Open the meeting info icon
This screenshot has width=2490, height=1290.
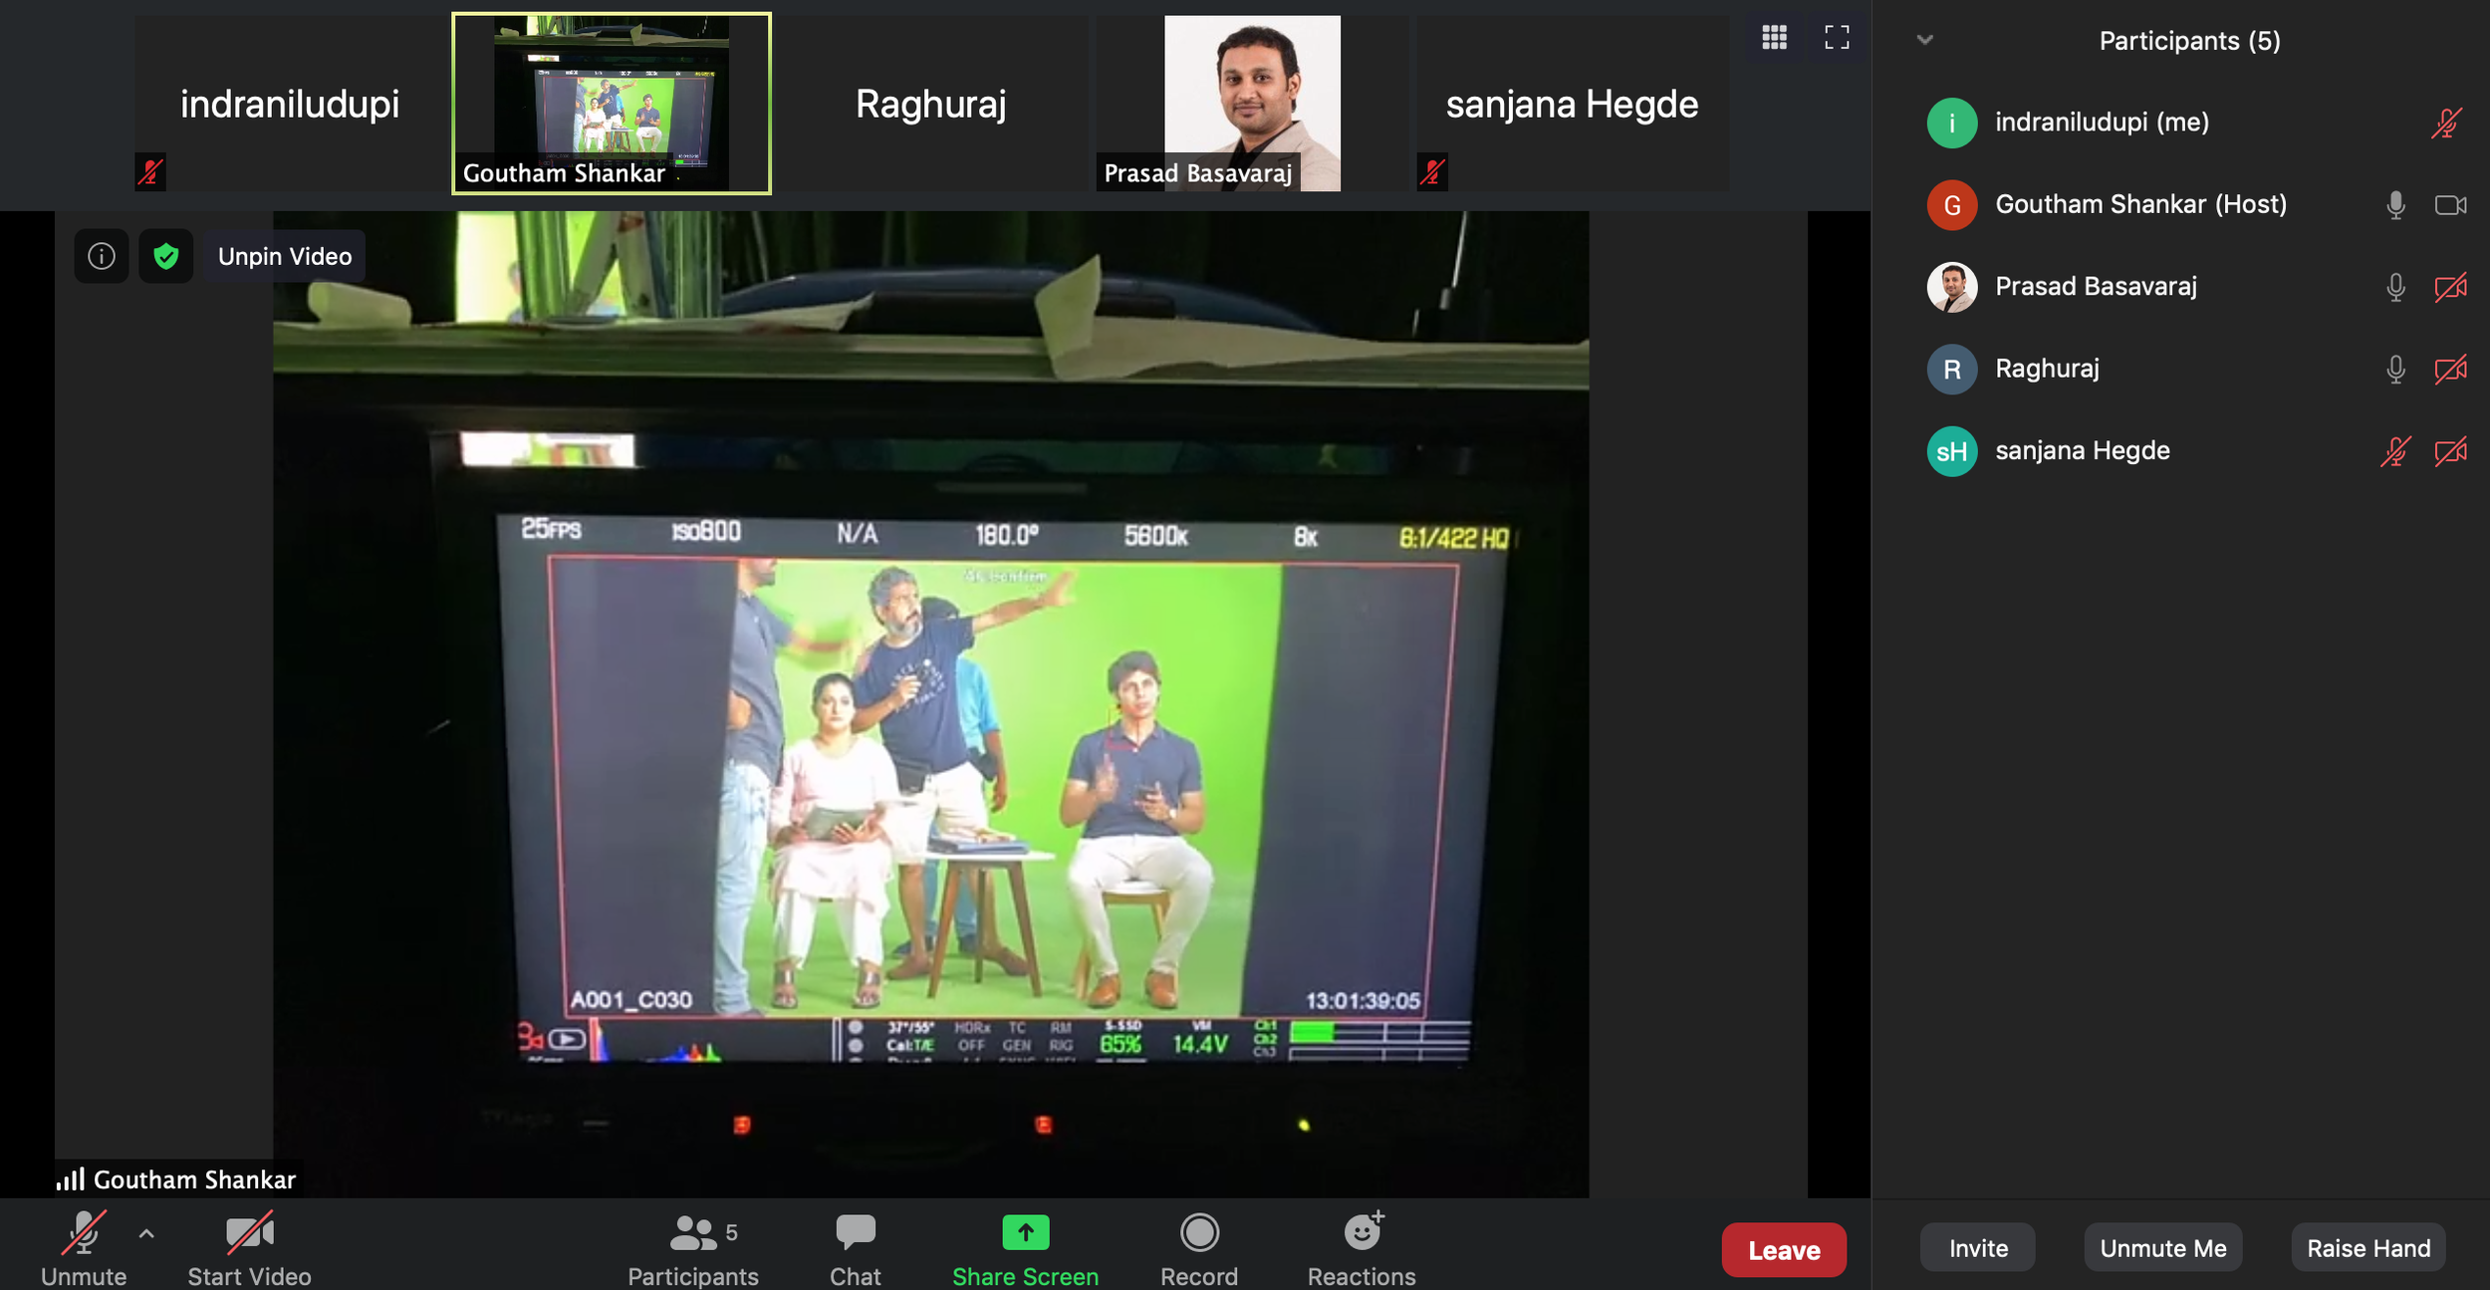click(102, 256)
